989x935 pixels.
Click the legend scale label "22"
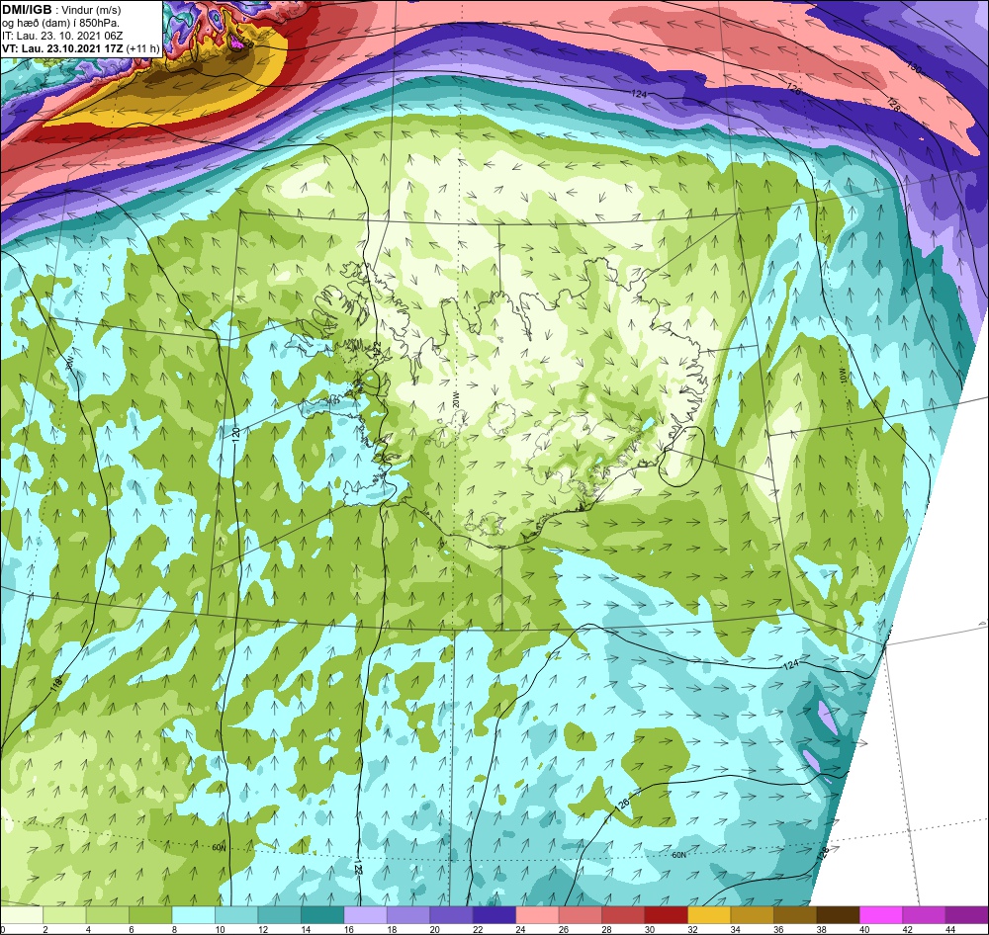(478, 930)
